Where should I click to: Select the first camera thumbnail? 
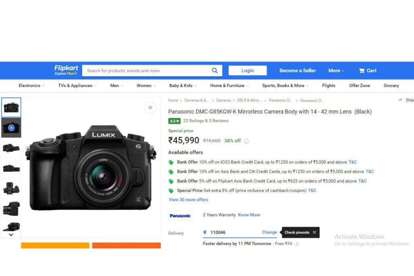point(11,107)
